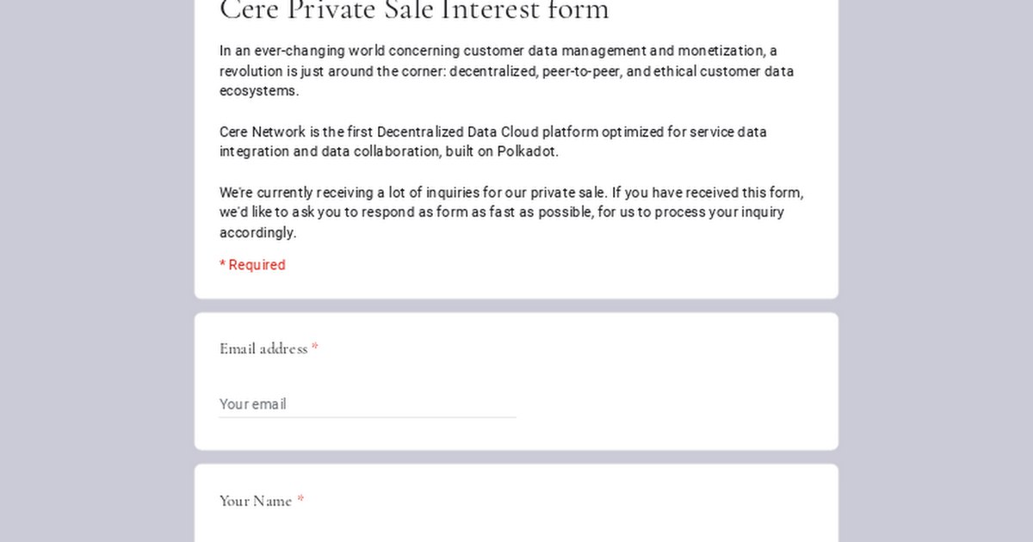1033x542 pixels.
Task: Click the "Your email" input field
Action: 368,403
